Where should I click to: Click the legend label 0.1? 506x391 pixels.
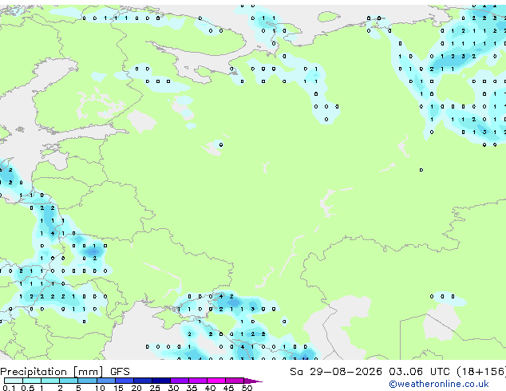coord(9,388)
